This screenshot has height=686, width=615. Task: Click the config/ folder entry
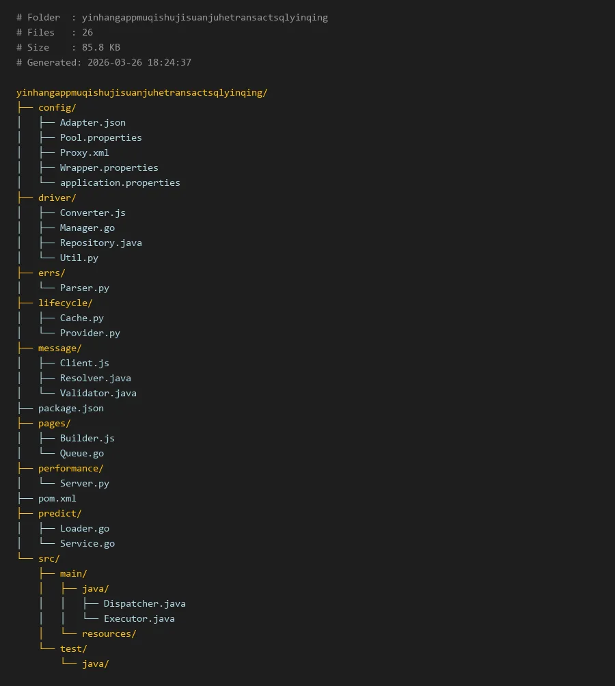(57, 107)
